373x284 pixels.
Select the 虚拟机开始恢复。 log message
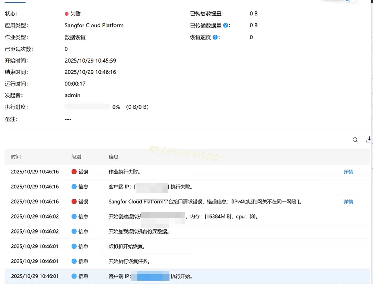pyautogui.click(x=127, y=246)
